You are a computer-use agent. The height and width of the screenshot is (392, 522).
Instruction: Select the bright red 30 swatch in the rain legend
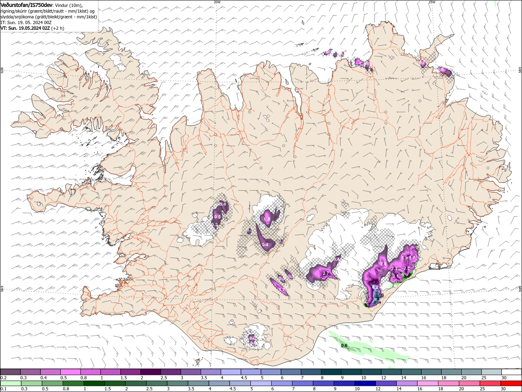(512, 383)
